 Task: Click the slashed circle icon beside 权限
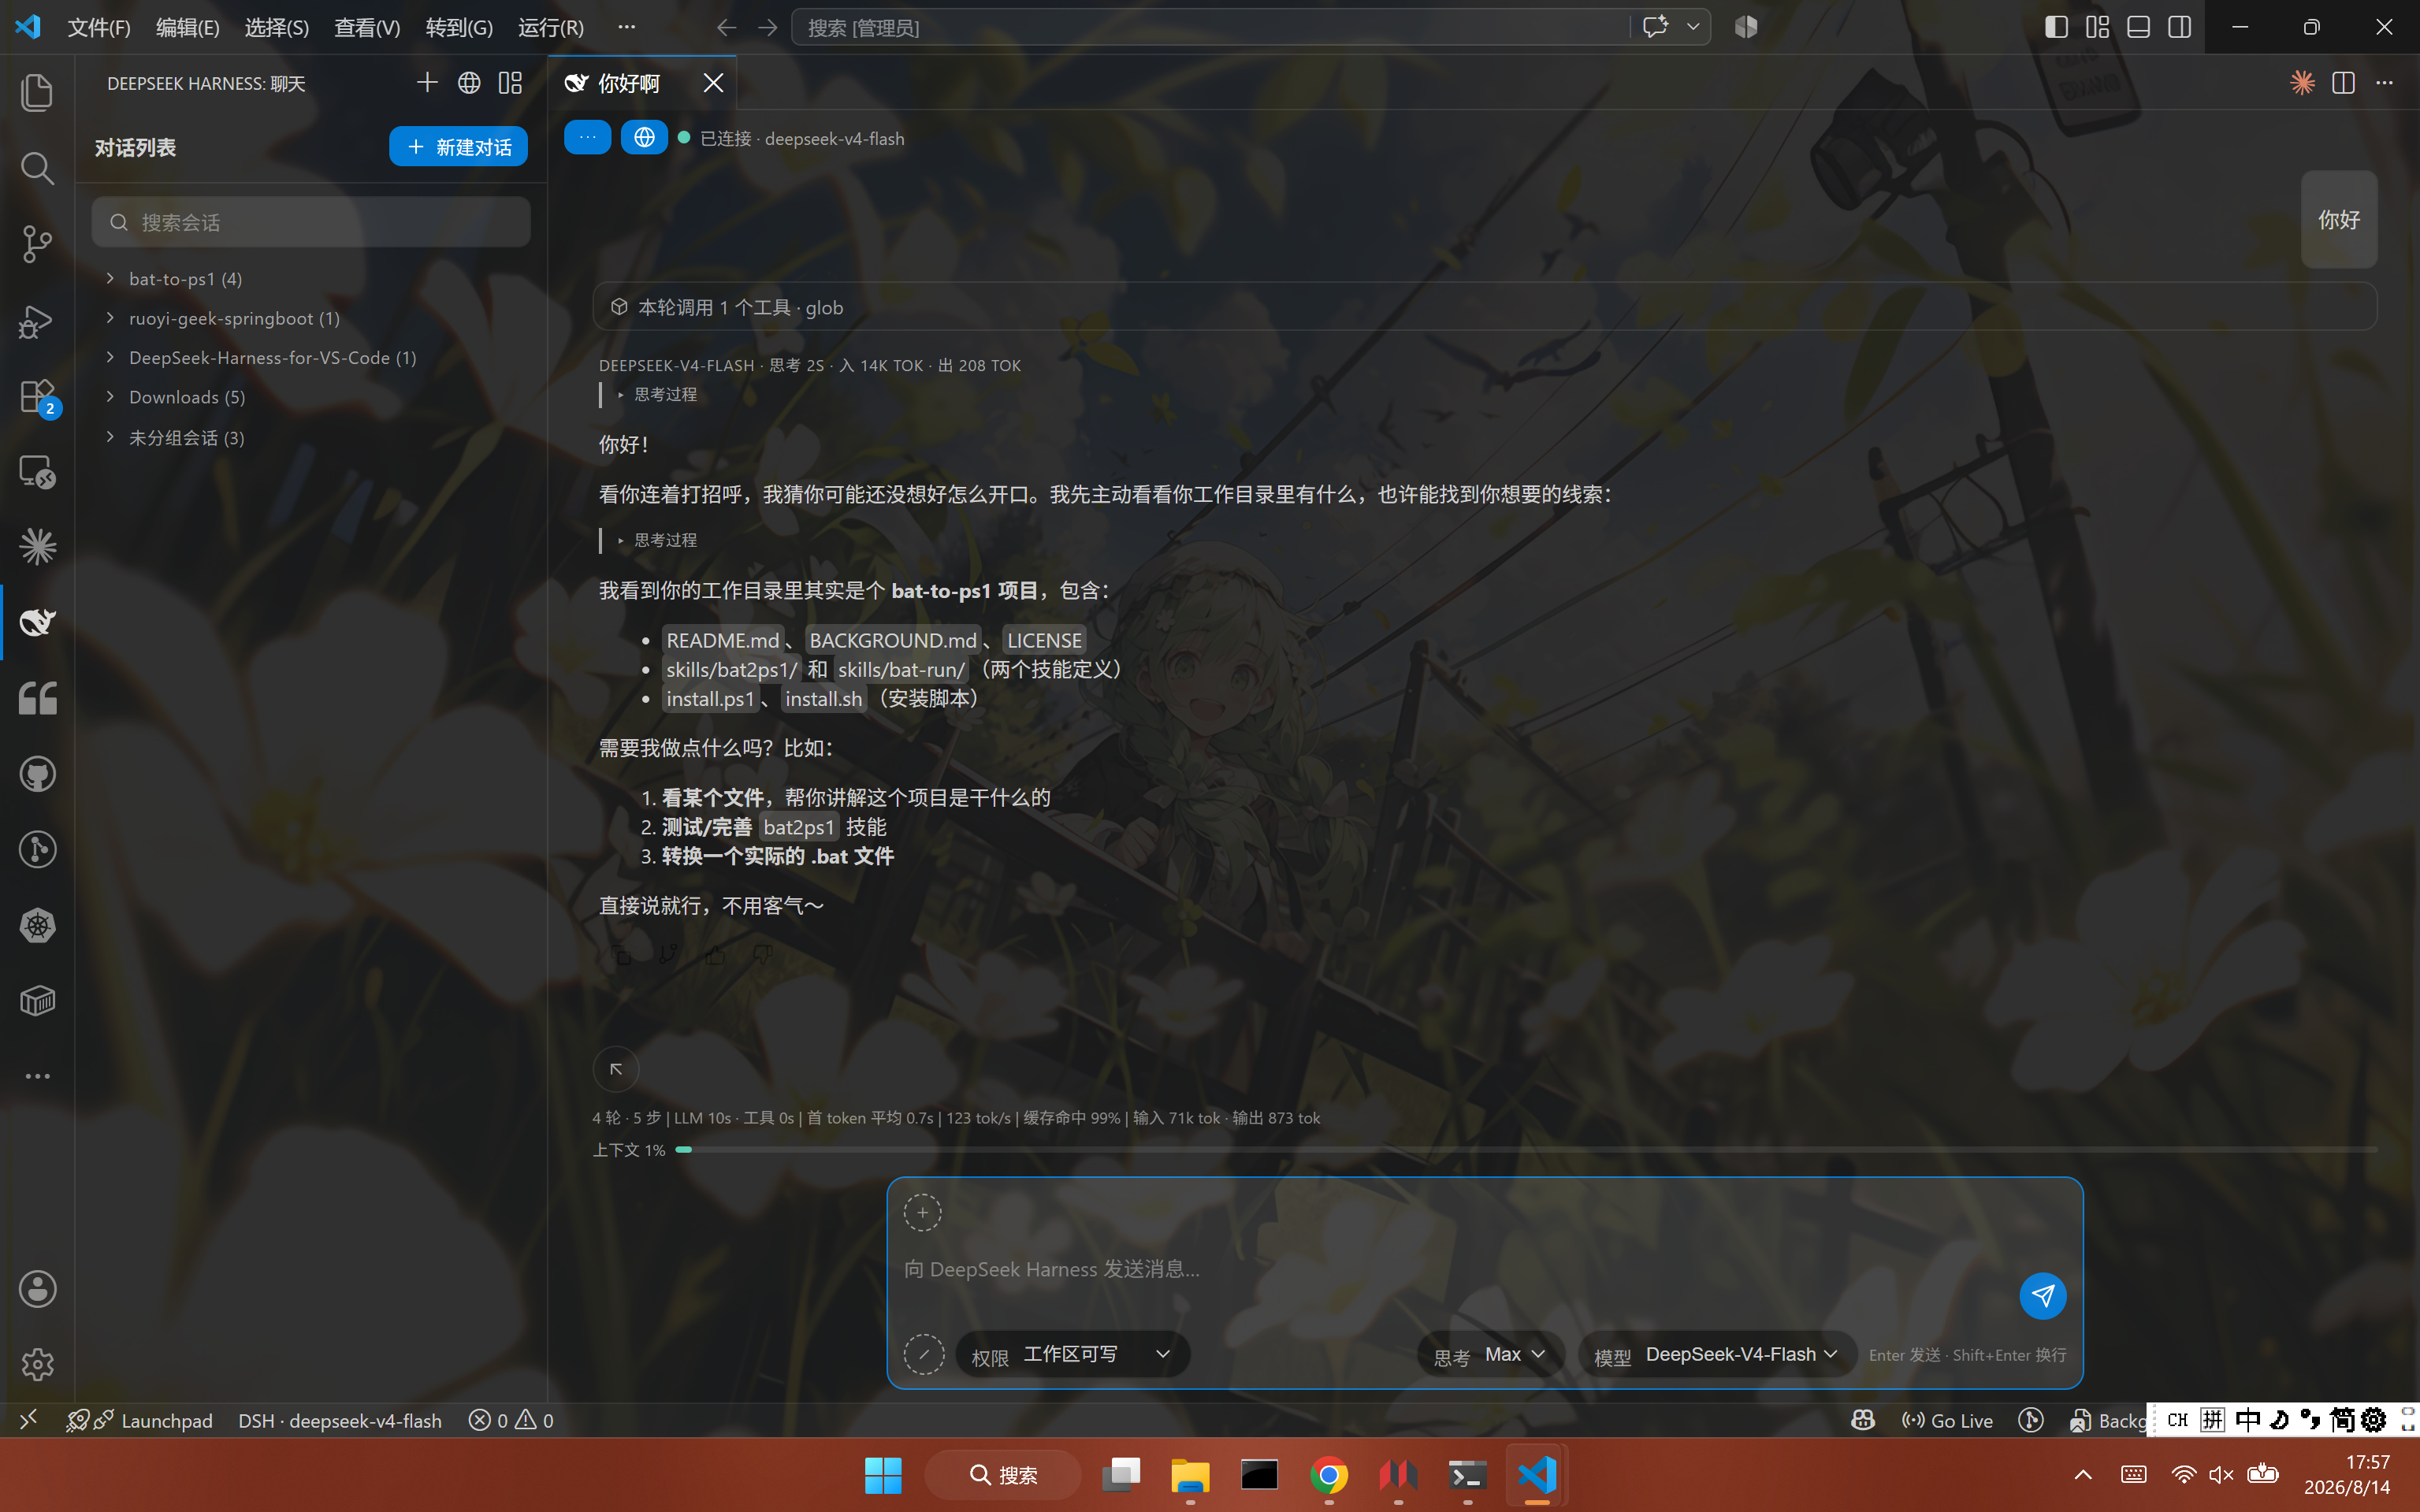coord(923,1354)
